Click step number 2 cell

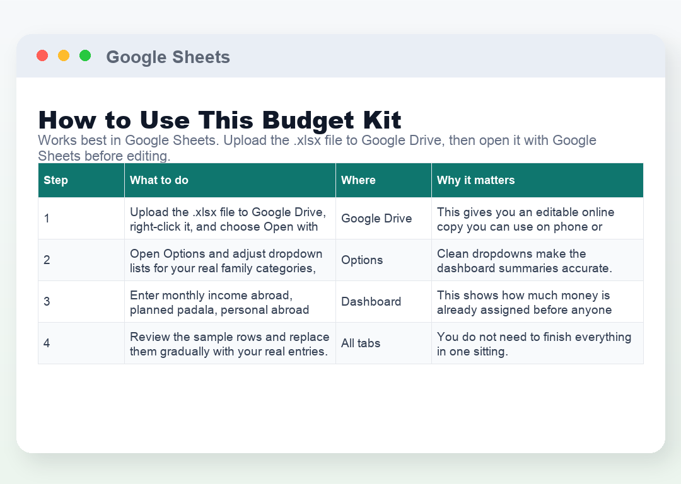[x=81, y=260]
